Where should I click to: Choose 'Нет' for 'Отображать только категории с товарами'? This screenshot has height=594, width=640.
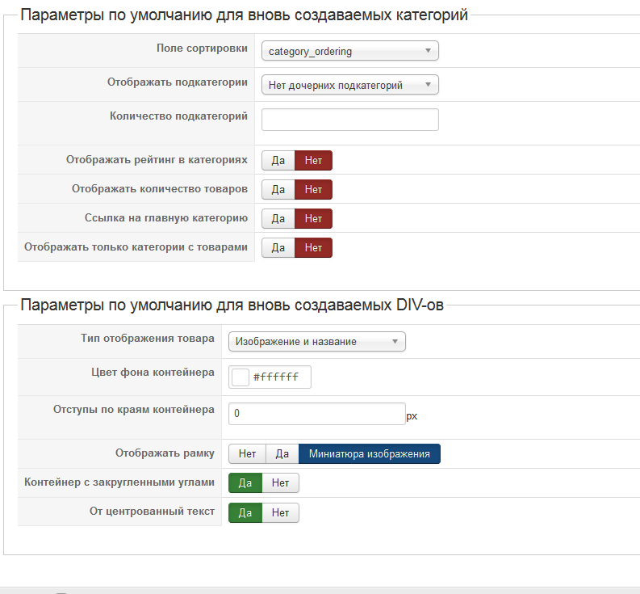pos(313,248)
